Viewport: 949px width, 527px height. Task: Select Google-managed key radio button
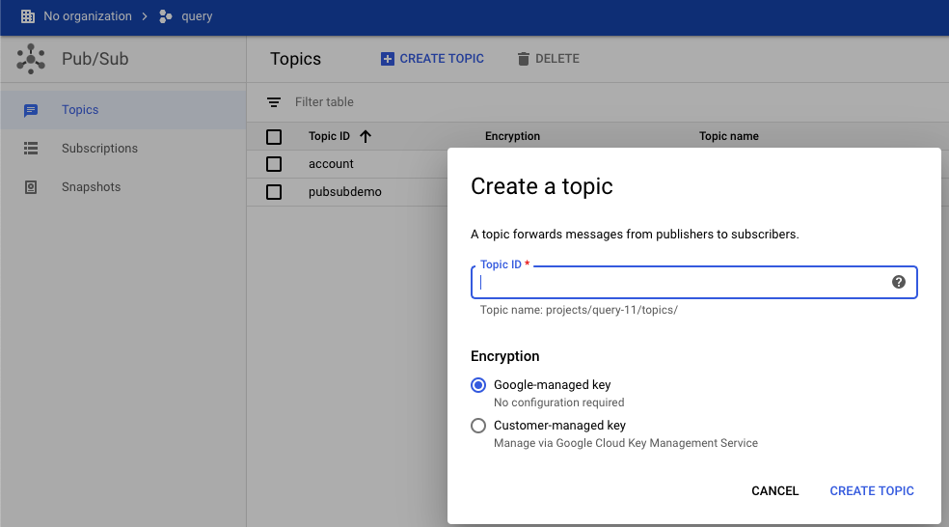(478, 385)
